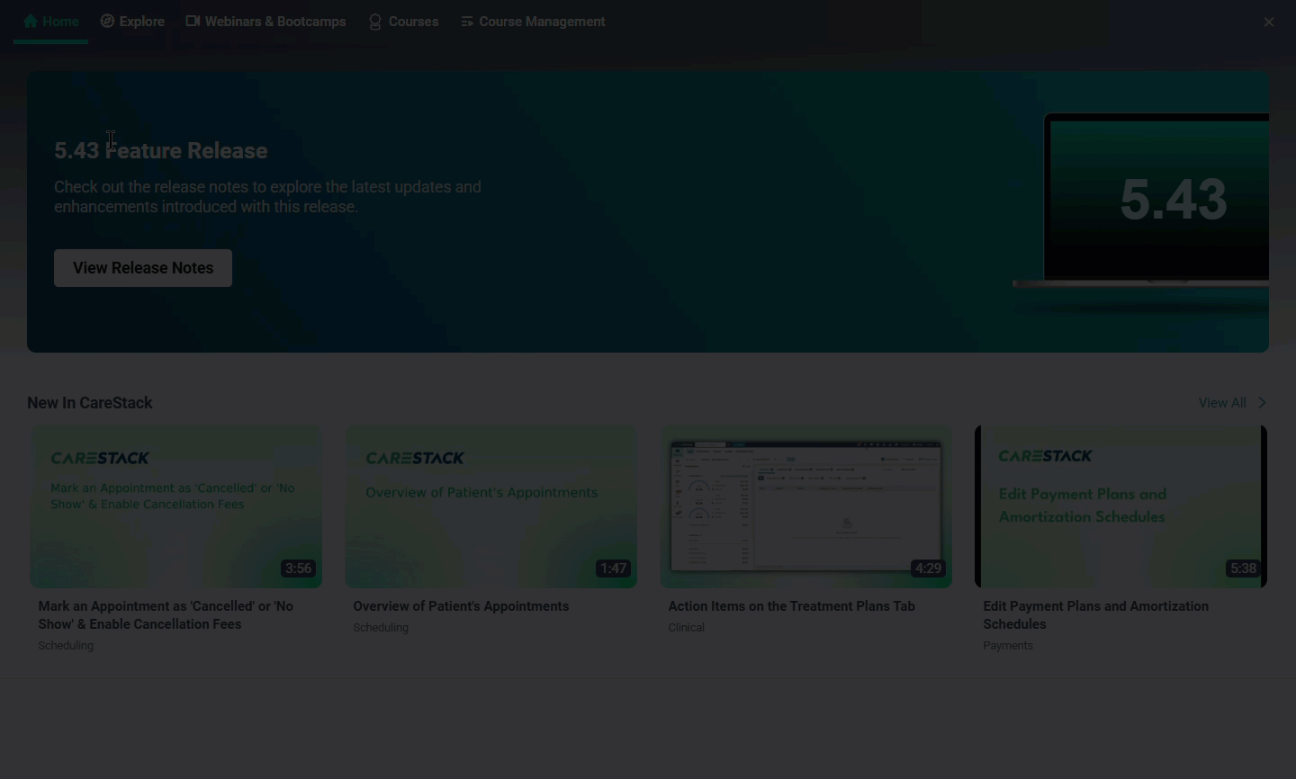Image resolution: width=1296 pixels, height=779 pixels.
Task: Click title 'Action Items on the Treatment Plans Tab'
Action: click(791, 606)
